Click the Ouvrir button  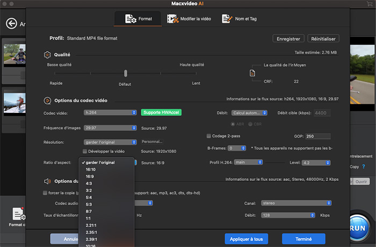[361, 181]
